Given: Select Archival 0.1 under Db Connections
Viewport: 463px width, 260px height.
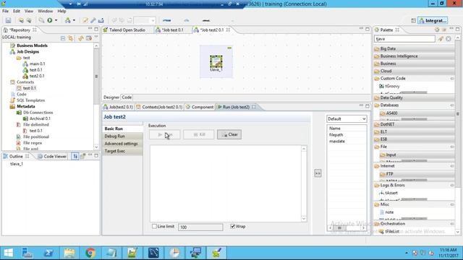Looking at the screenshot, I should pyautogui.click(x=37, y=118).
